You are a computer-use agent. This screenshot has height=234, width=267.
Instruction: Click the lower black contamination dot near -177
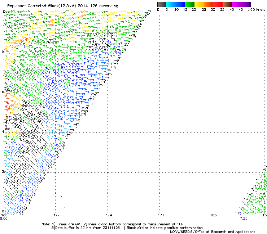point(65,208)
